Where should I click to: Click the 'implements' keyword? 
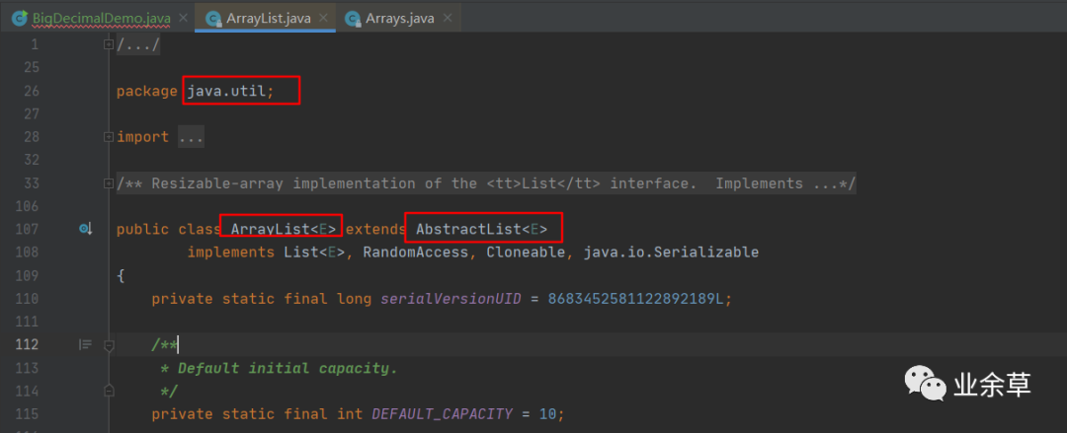(230, 253)
